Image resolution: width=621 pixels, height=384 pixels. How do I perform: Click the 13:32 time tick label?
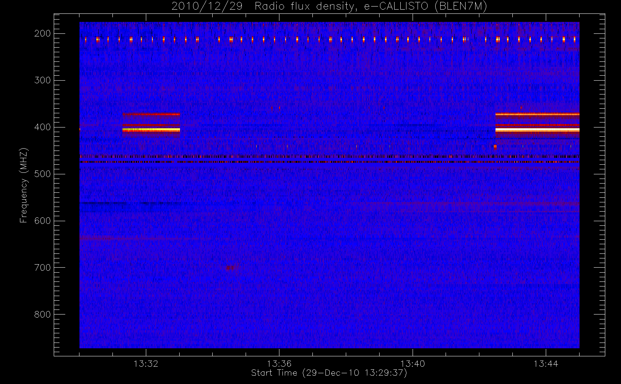pyautogui.click(x=146, y=364)
